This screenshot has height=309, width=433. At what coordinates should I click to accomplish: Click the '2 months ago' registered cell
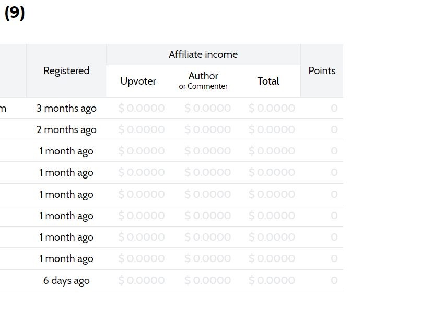tap(66, 129)
